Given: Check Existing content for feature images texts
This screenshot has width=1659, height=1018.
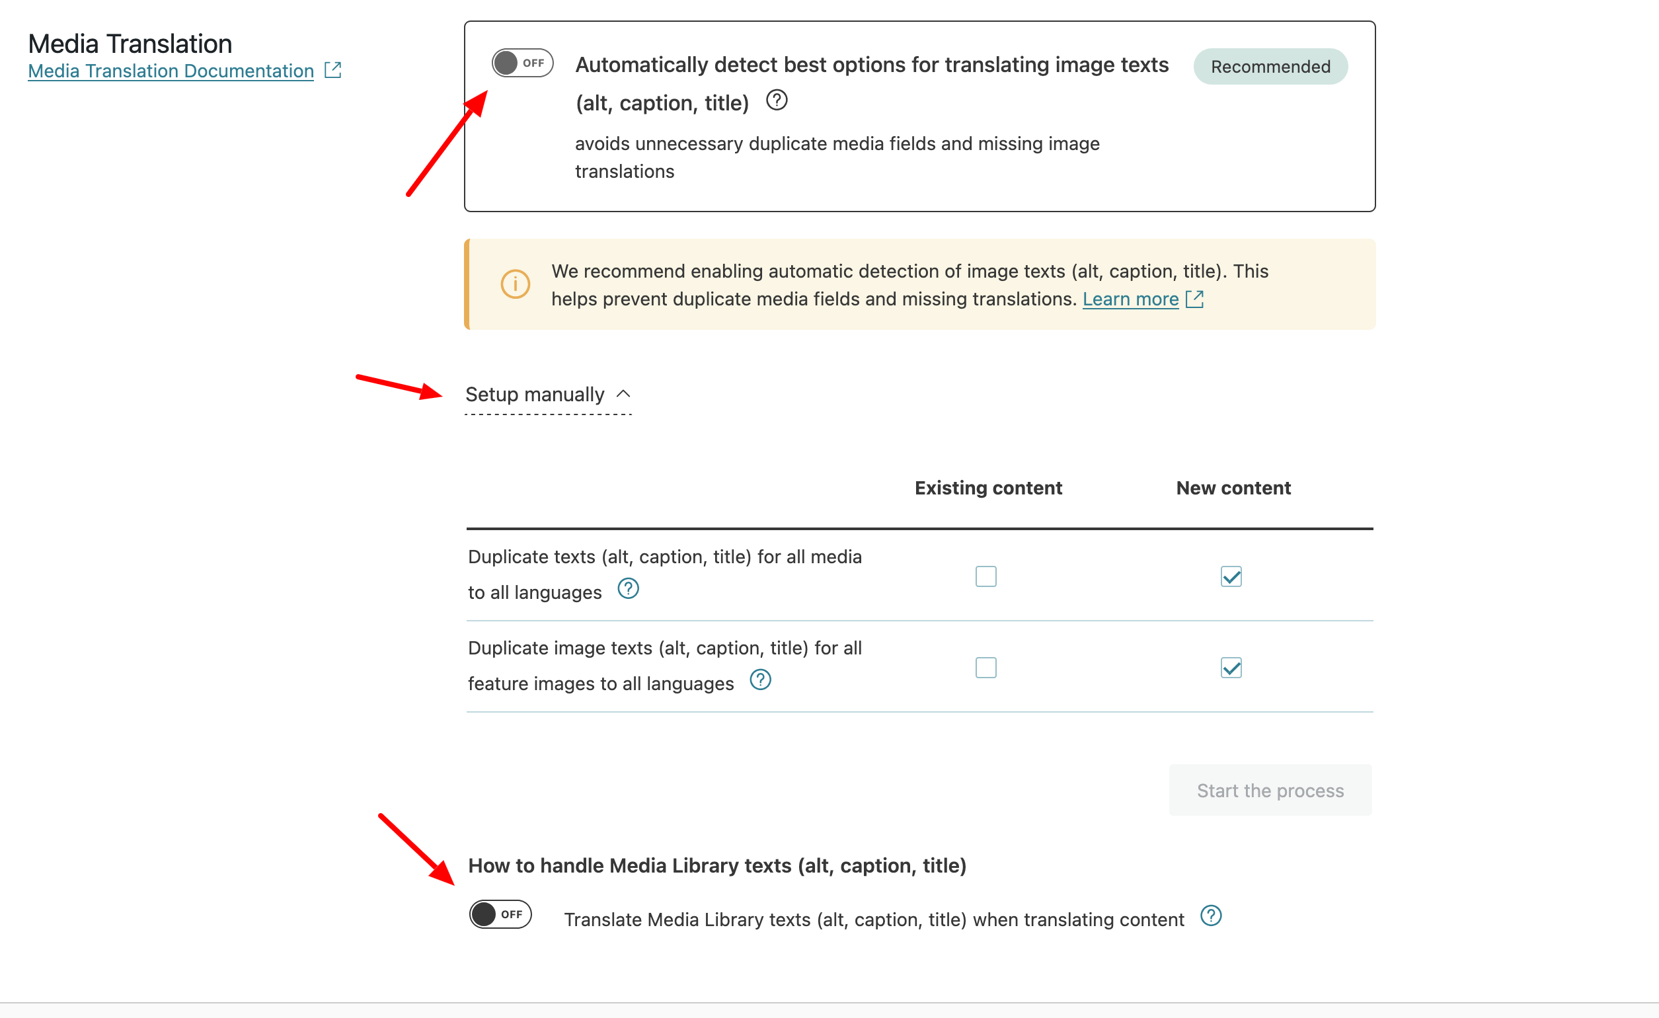Looking at the screenshot, I should 985,668.
